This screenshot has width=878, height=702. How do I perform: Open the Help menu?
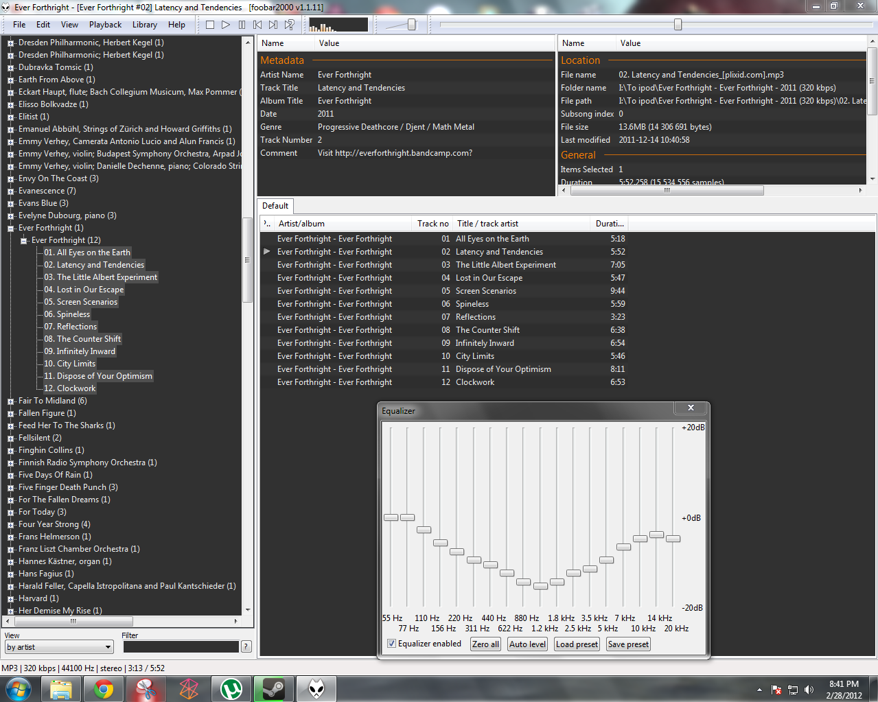click(x=176, y=25)
